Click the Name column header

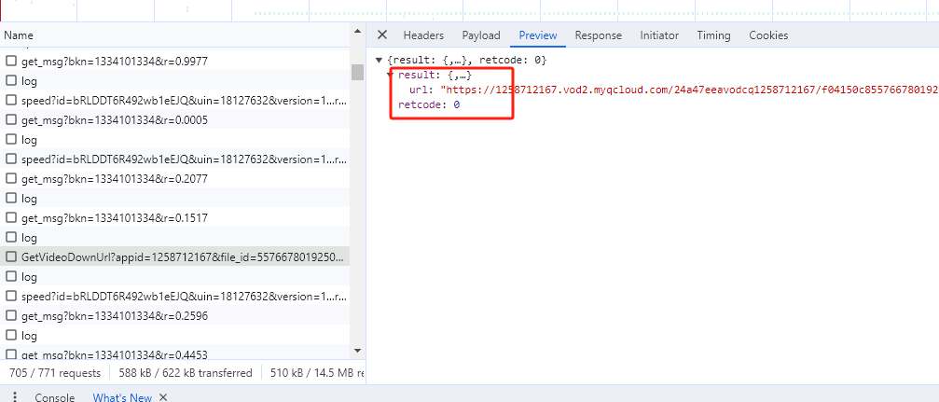click(175, 35)
